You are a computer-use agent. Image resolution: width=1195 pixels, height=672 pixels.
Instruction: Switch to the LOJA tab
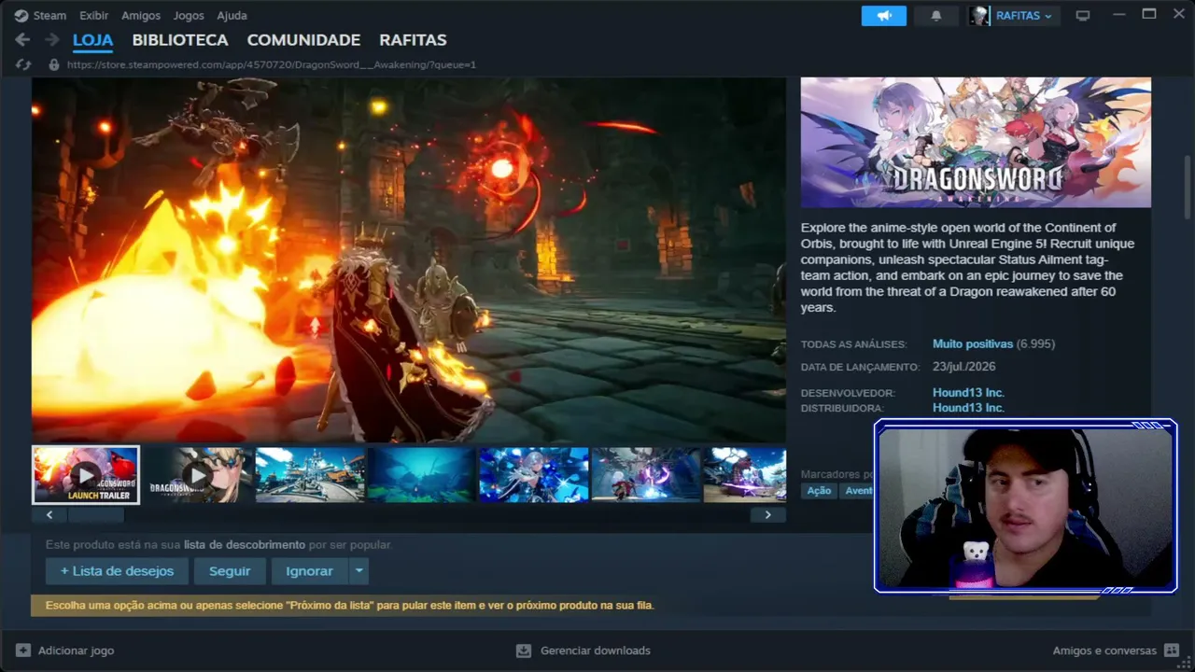point(93,40)
